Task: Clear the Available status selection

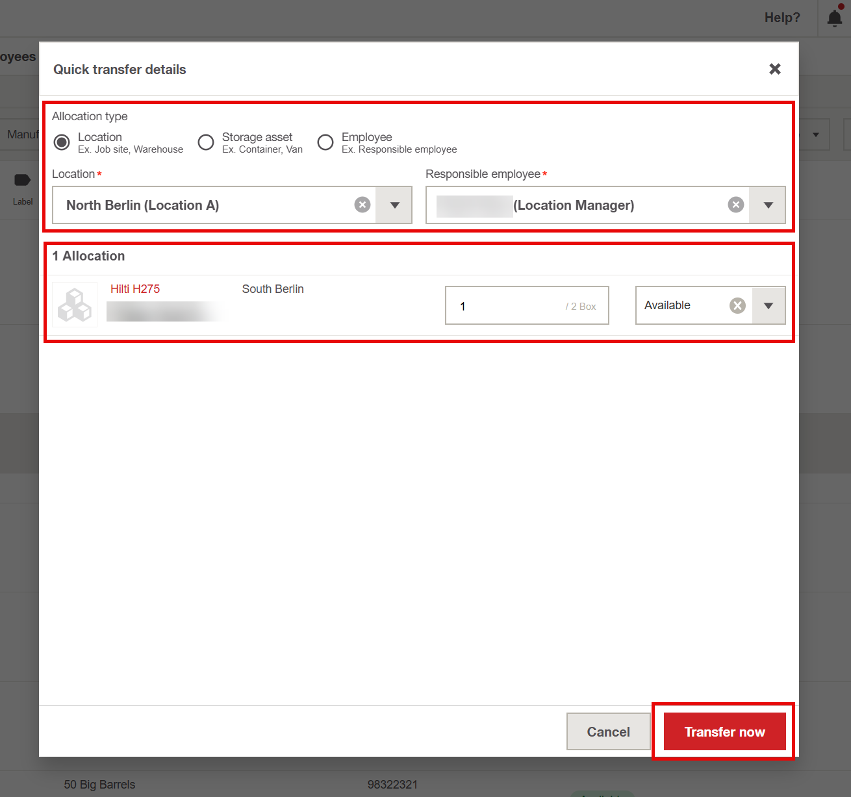Action: [737, 305]
